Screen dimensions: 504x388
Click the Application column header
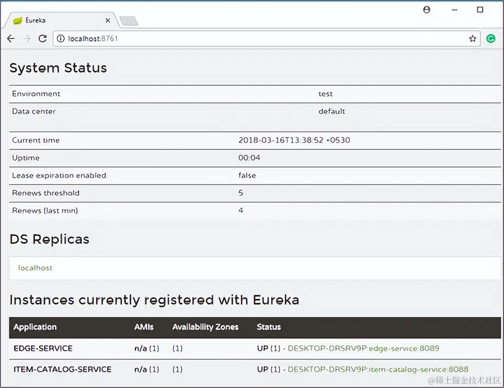point(35,327)
